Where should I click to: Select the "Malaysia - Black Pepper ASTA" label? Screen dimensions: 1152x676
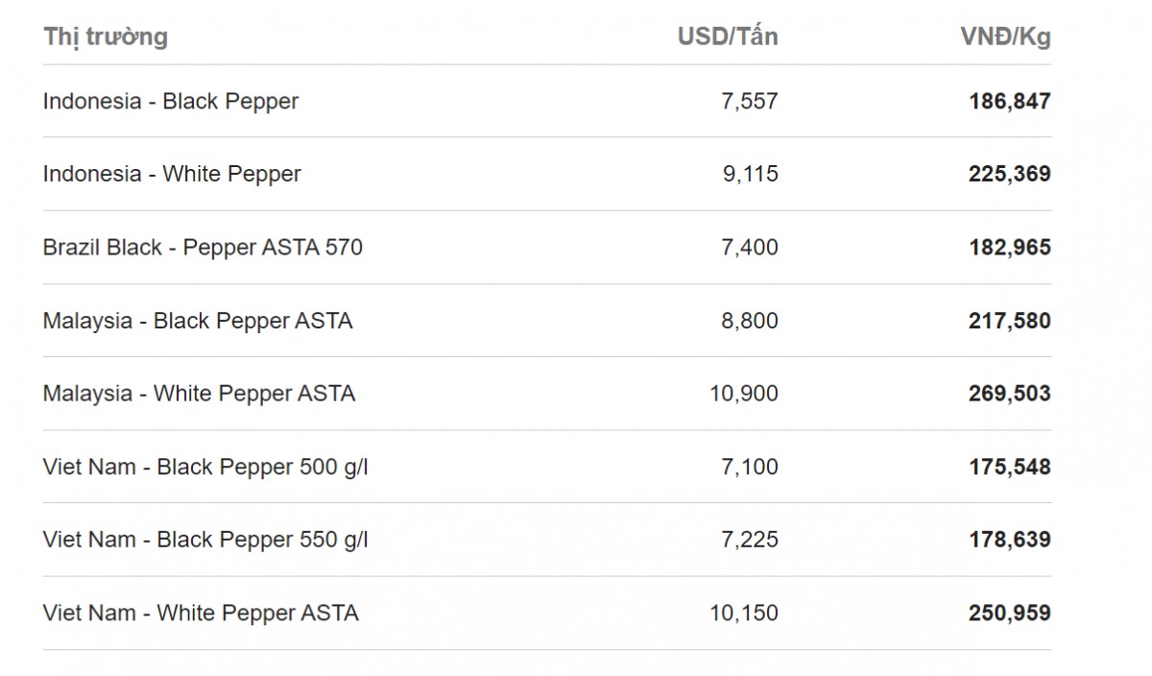point(198,321)
